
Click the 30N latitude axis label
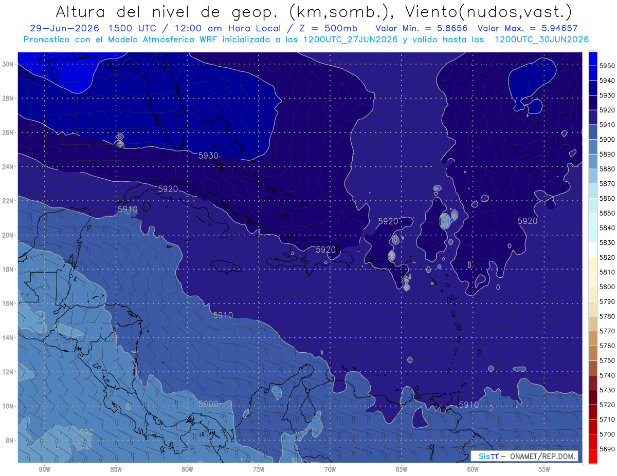[x=8, y=64]
